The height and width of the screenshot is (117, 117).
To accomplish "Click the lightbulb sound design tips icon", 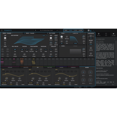I will 84,30.
